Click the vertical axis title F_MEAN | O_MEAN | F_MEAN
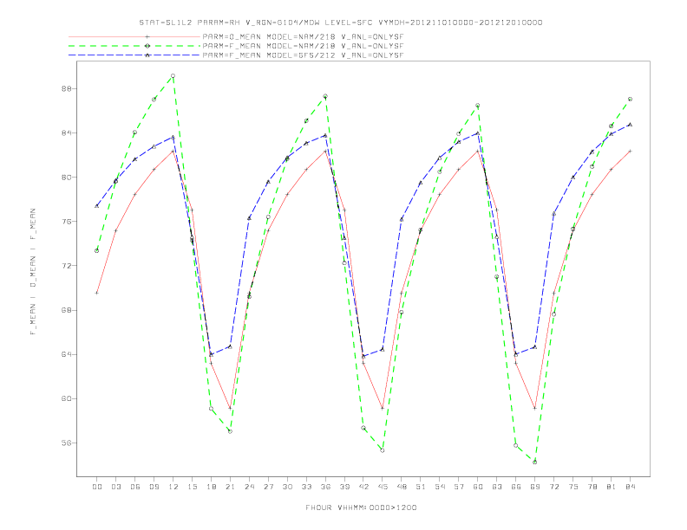Screen dimensions: 687x530 (x=33, y=272)
